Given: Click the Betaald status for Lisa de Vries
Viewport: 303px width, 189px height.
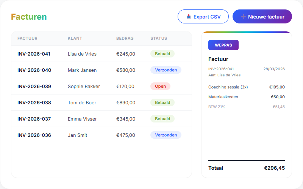Looking at the screenshot, I should click(162, 54).
